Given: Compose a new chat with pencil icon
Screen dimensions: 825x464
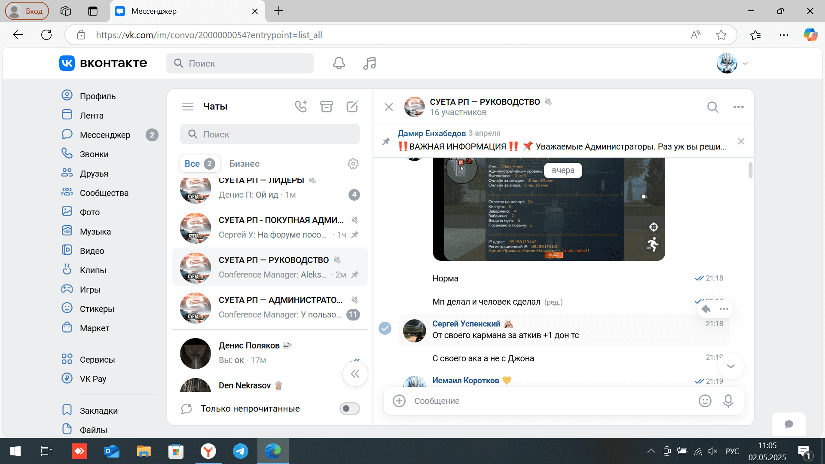Looking at the screenshot, I should click(352, 106).
